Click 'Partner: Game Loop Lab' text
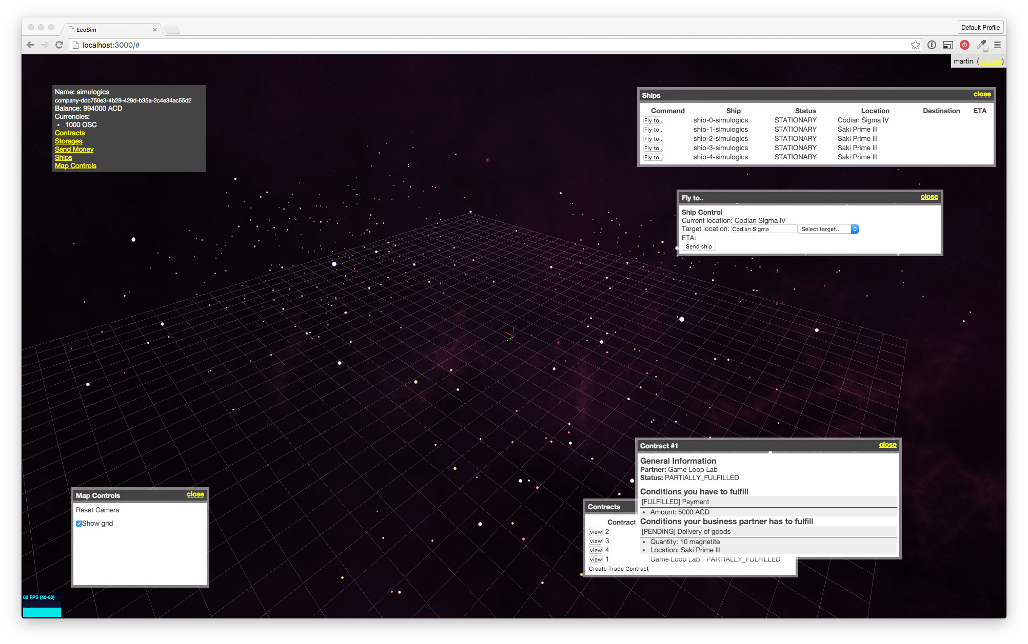Screen dimensions: 1028x644 tap(679, 469)
